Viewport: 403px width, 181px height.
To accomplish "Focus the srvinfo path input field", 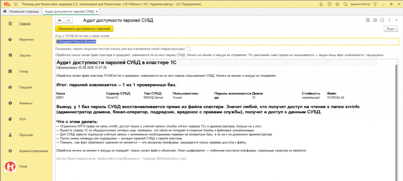I will point(227,41).
